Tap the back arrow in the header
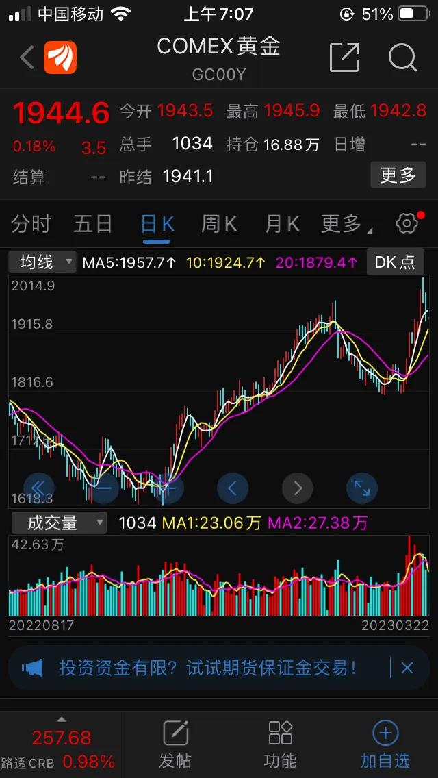 [27, 58]
